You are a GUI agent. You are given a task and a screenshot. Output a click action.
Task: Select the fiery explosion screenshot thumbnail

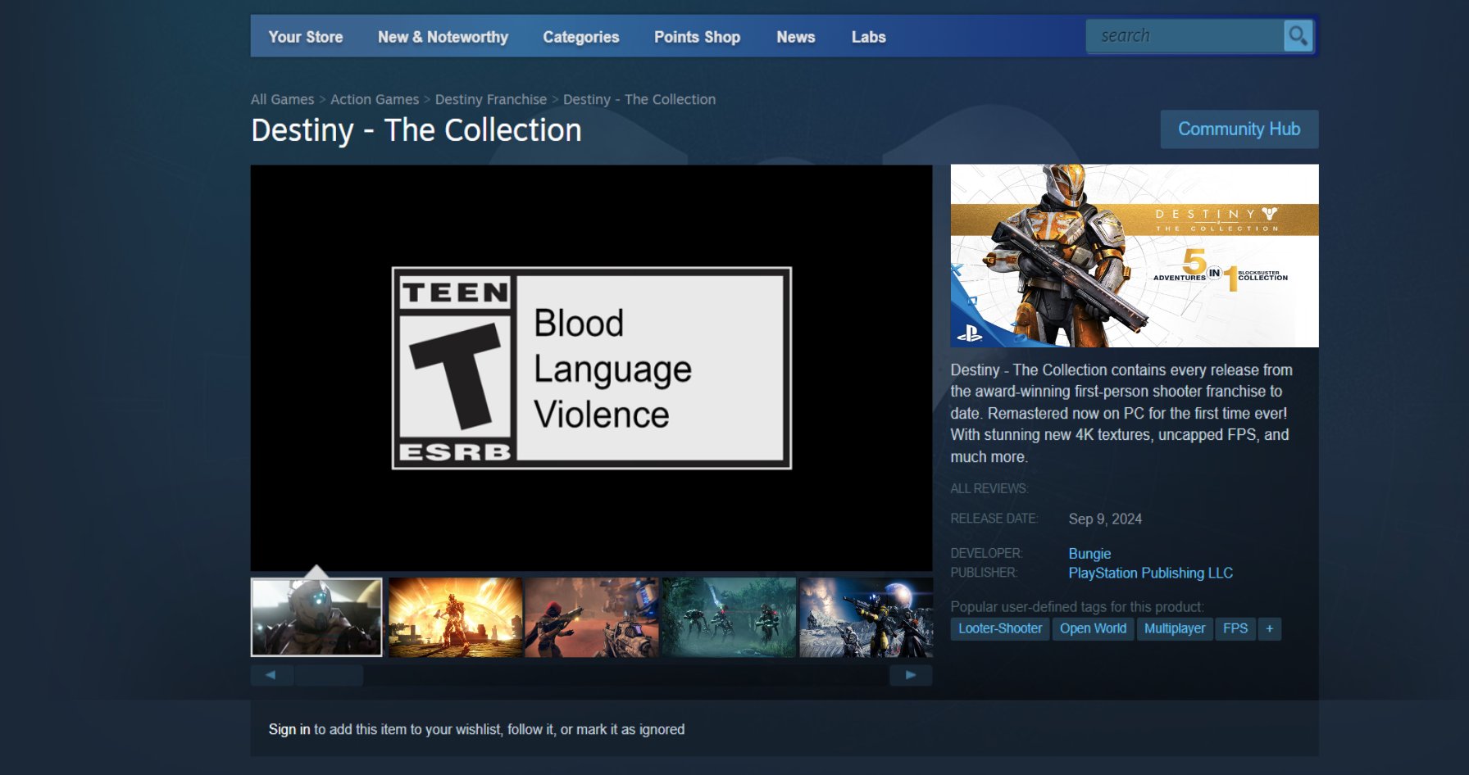coord(455,617)
